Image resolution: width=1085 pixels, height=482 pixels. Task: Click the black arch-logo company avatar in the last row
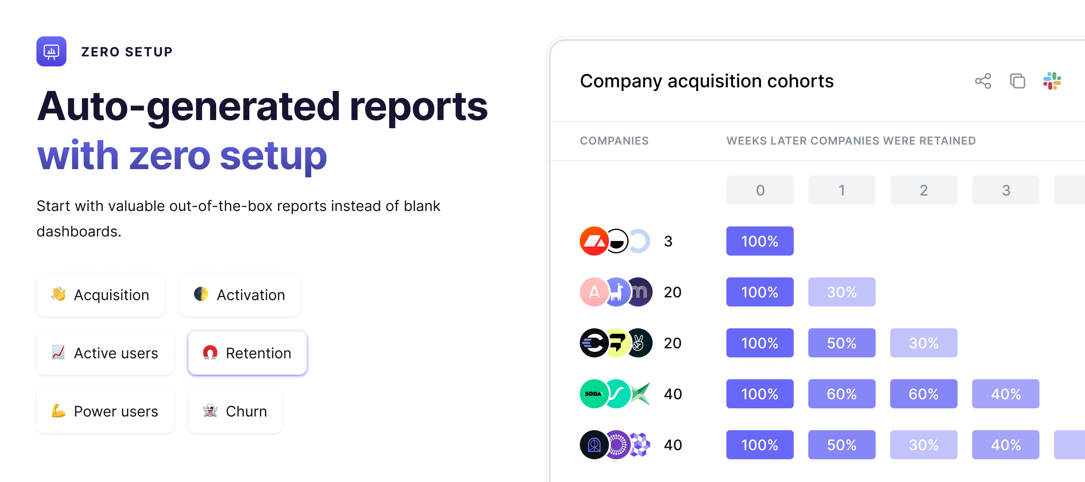593,445
